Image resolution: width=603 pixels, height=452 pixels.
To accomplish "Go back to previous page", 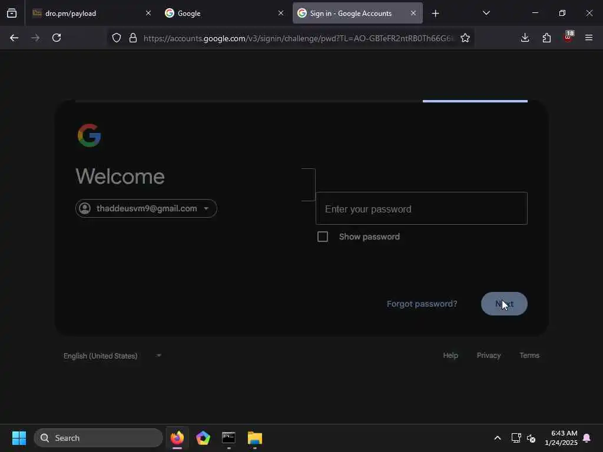I will tap(14, 38).
